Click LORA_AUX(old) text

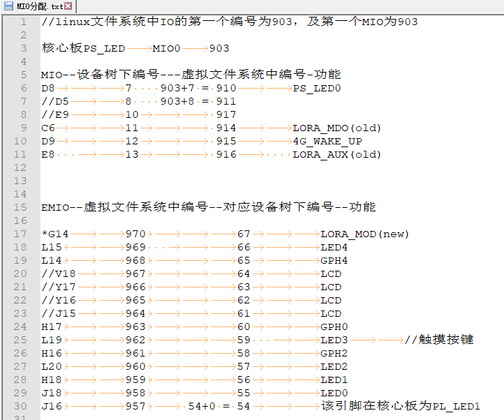tap(337, 155)
